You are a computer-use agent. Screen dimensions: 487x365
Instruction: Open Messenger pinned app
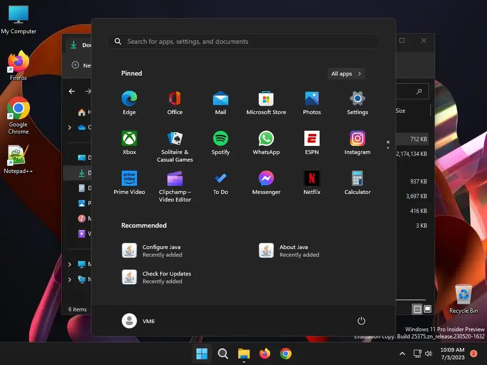pyautogui.click(x=266, y=183)
